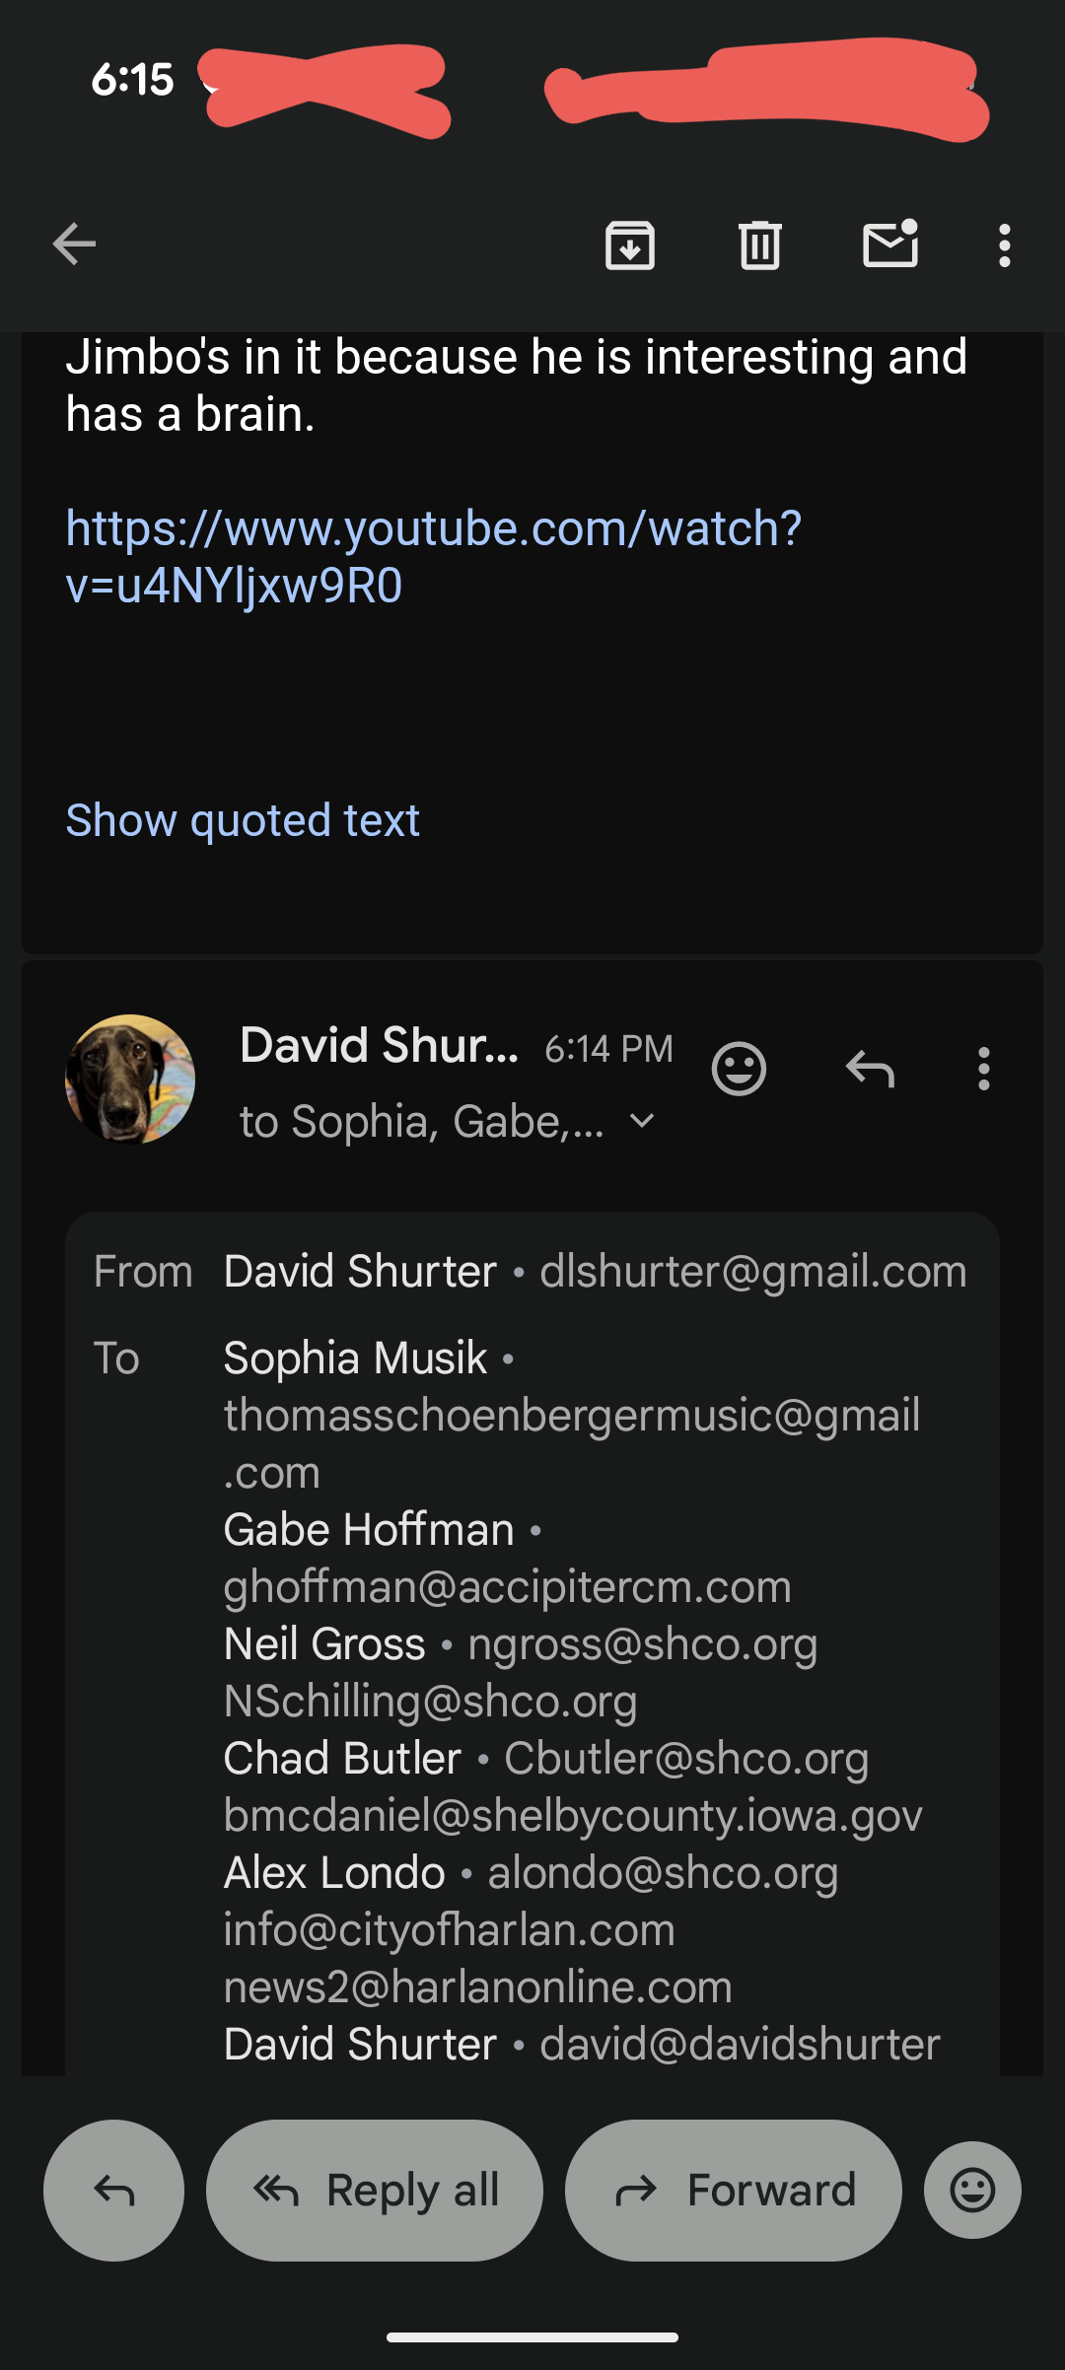The width and height of the screenshot is (1065, 2370).
Task: Tap the home gesture bar
Action: pyautogui.click(x=532, y=2337)
